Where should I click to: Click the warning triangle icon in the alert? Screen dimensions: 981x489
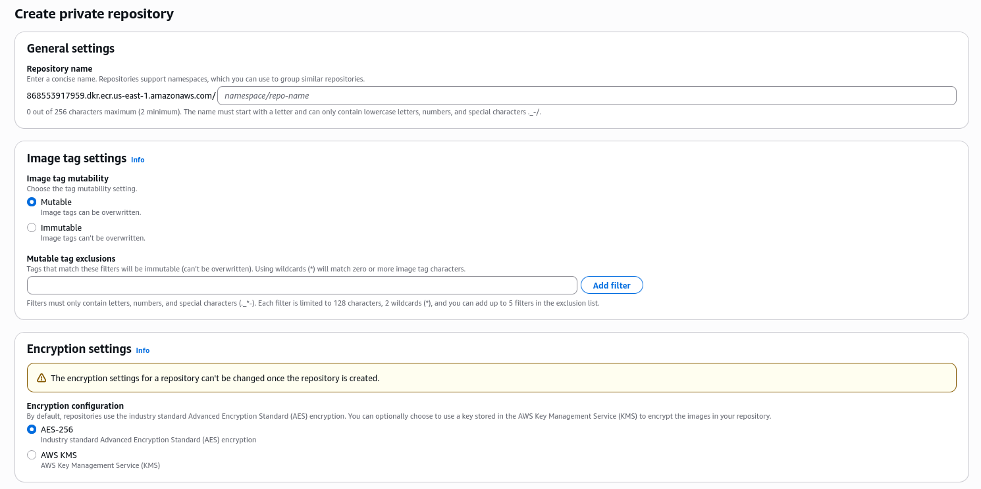[x=43, y=377]
